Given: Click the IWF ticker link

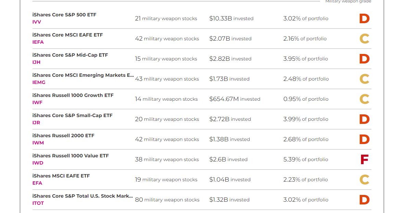Looking at the screenshot, I should 37,102.
